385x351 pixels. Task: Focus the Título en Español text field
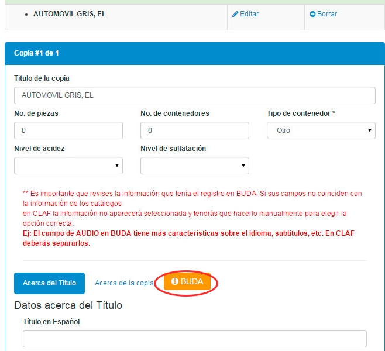pos(194,339)
